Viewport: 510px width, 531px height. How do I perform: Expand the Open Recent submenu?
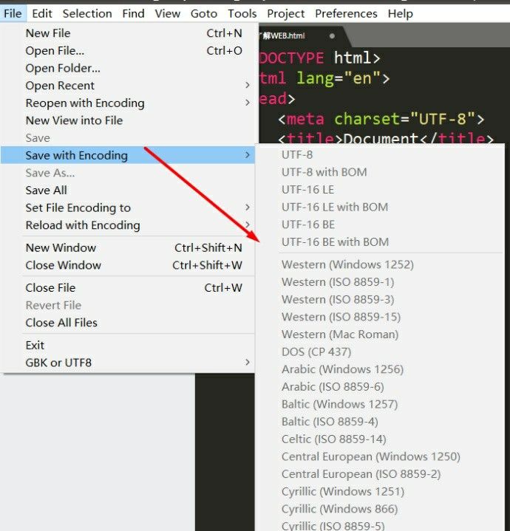[127, 86]
